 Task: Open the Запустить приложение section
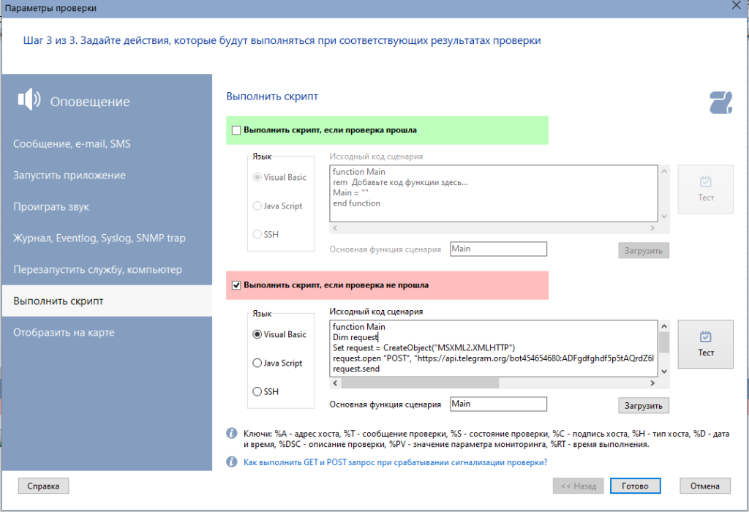(x=69, y=176)
